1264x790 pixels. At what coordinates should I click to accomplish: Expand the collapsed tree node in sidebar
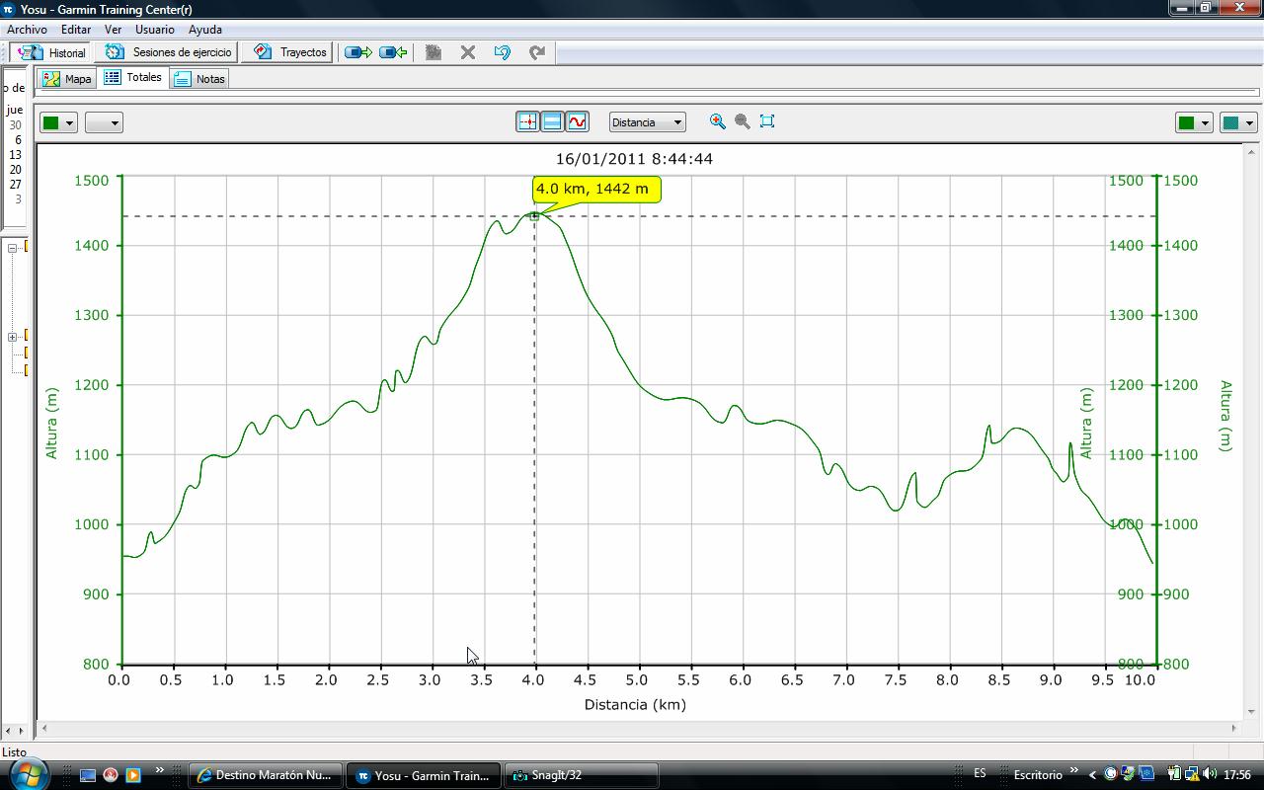coord(13,338)
